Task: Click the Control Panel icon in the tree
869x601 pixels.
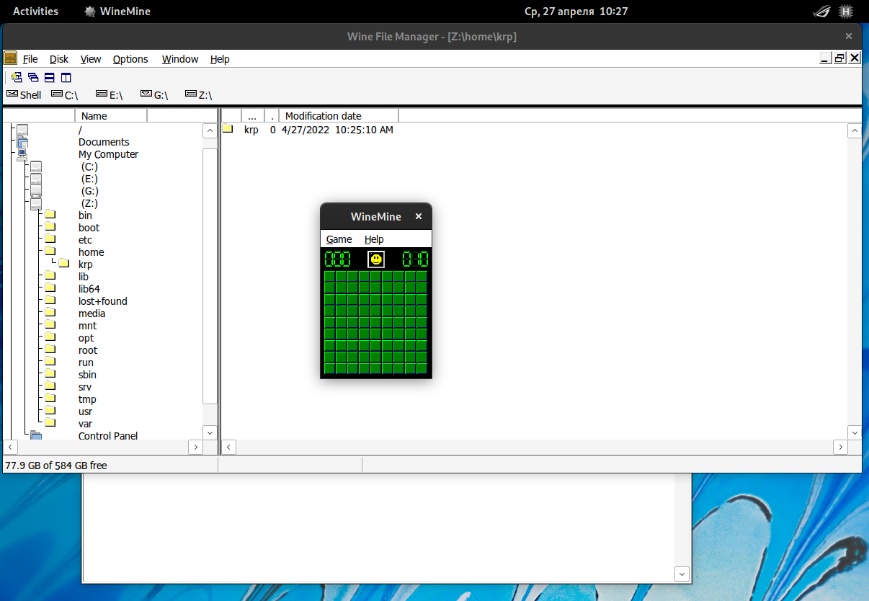Action: [36, 435]
